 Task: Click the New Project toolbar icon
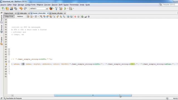click(7, 9)
